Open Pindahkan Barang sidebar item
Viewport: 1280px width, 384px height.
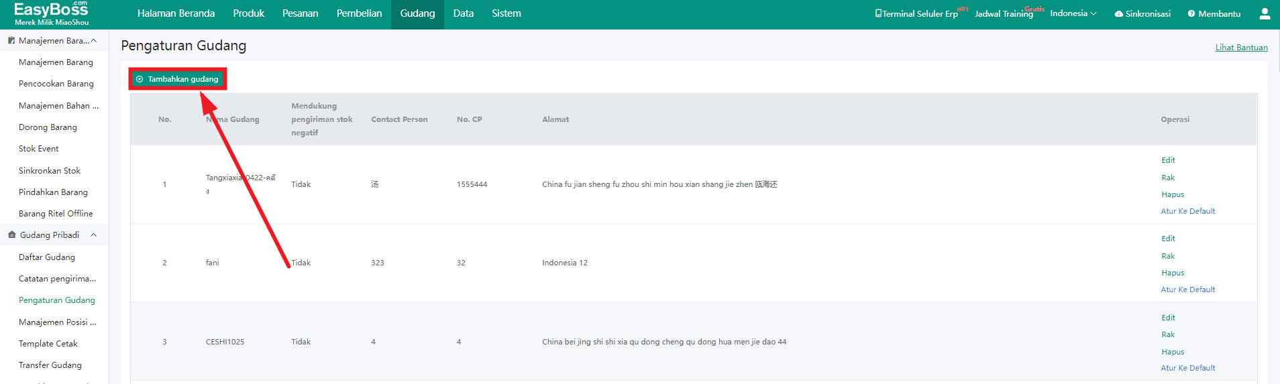53,192
